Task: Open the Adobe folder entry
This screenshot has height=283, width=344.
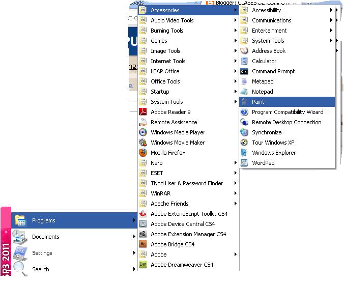Action: (x=188, y=254)
